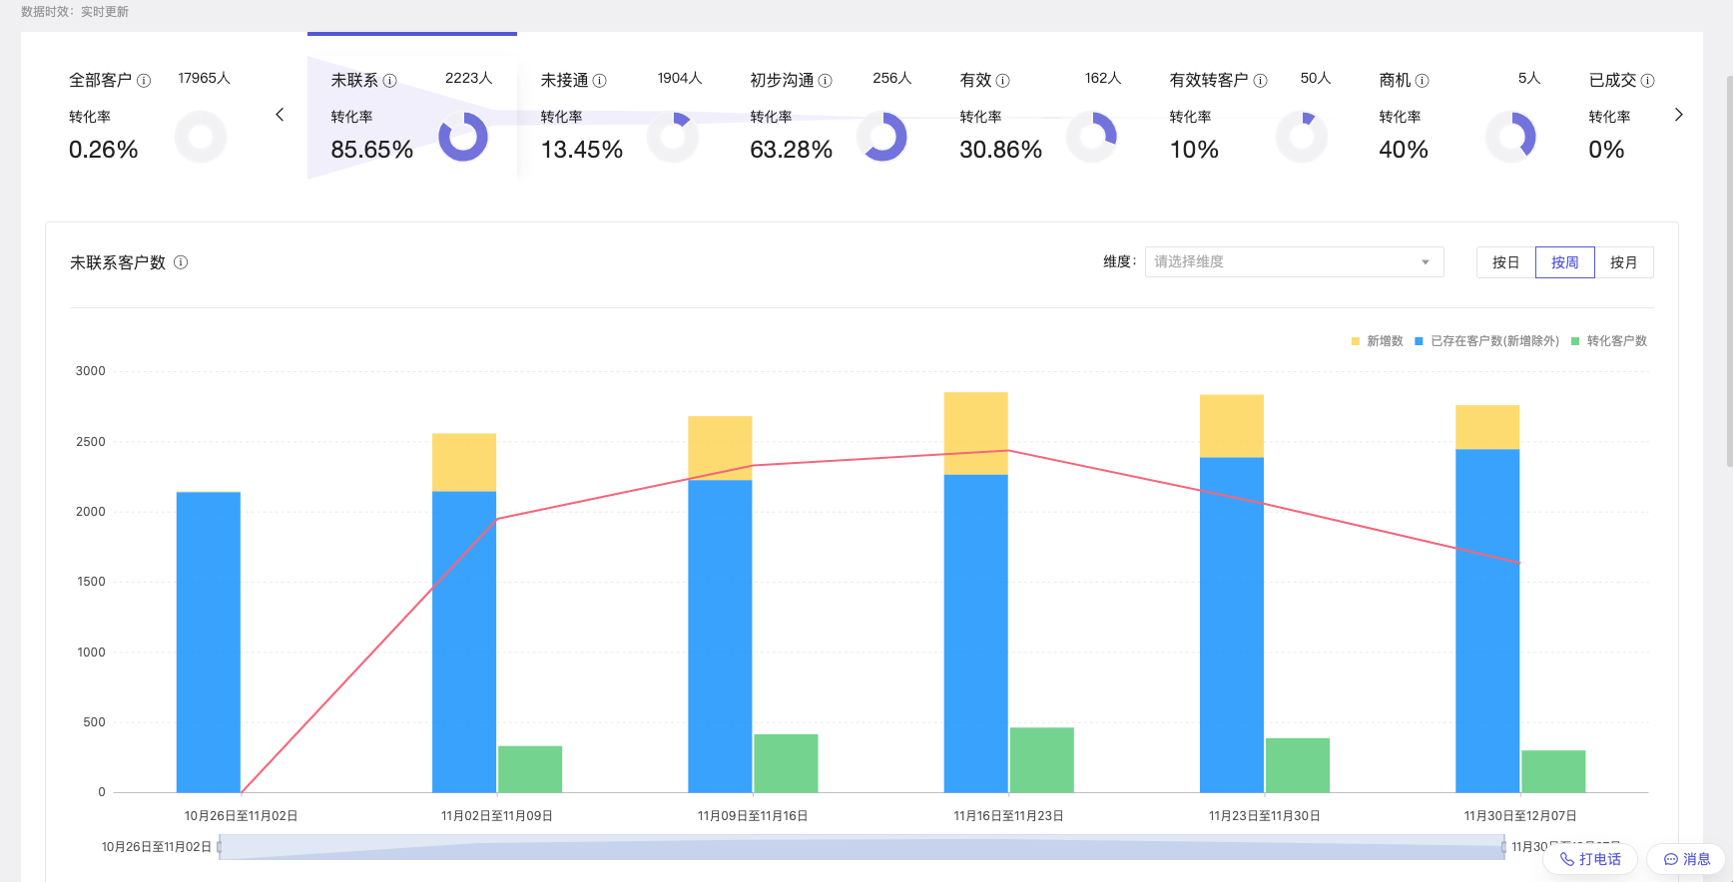Toggle 新增数 legend series
The image size is (1733, 882).
click(1377, 341)
